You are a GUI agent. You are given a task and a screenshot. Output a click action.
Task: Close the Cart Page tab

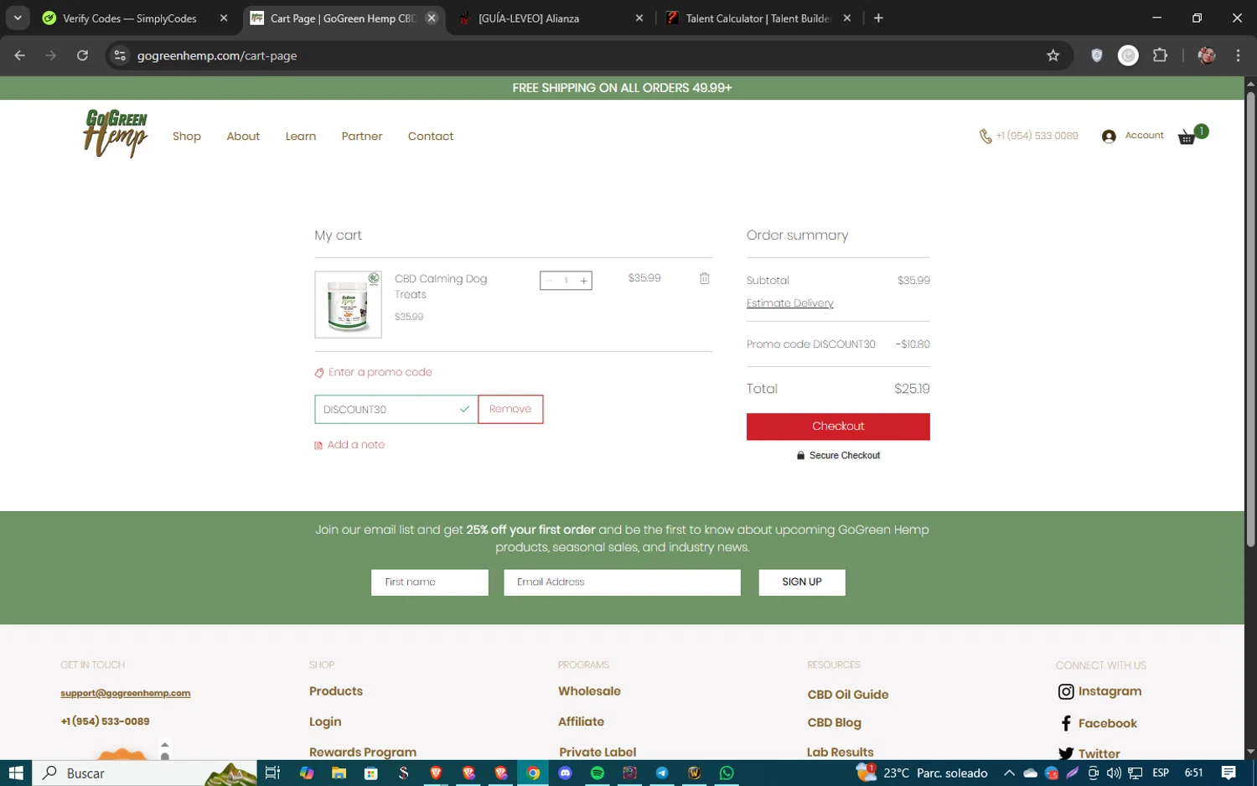[432, 18]
